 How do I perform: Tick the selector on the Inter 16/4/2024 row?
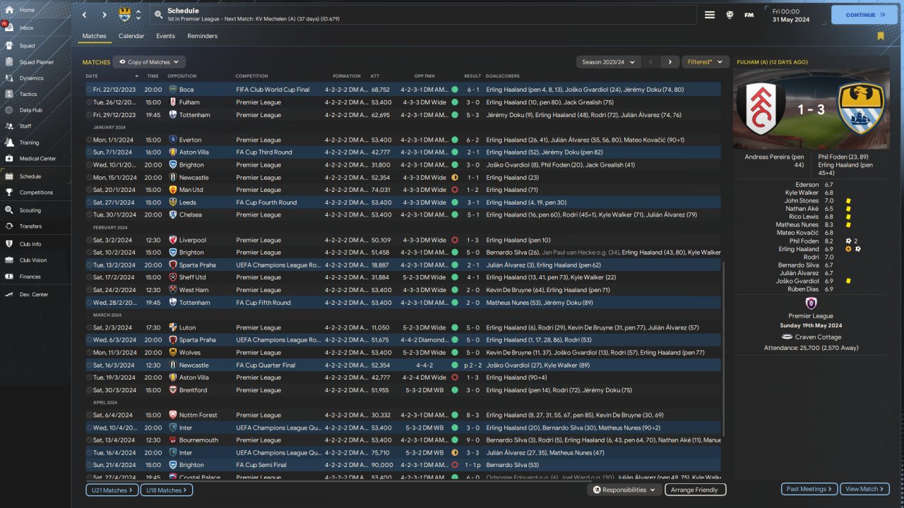tap(89, 452)
